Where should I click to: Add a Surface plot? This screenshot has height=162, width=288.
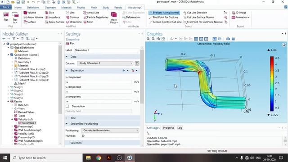click(30, 22)
